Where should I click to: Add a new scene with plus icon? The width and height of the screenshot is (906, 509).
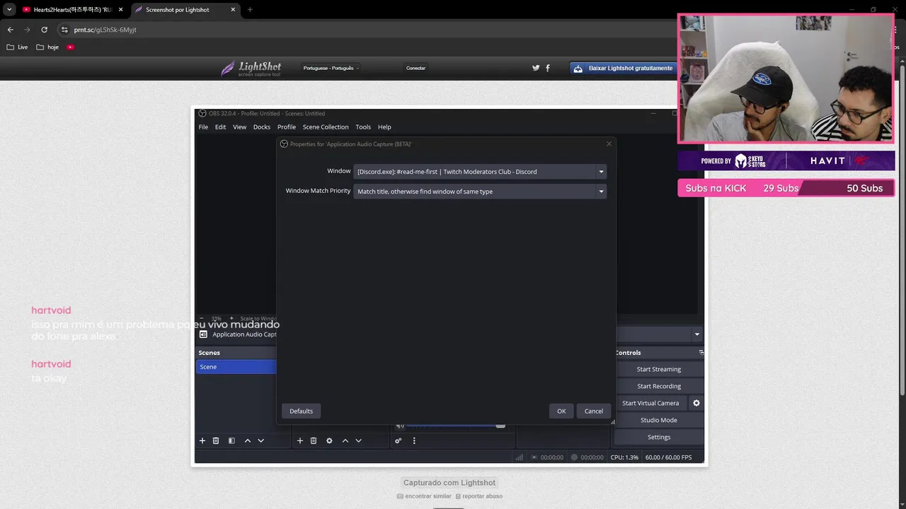pyautogui.click(x=202, y=440)
